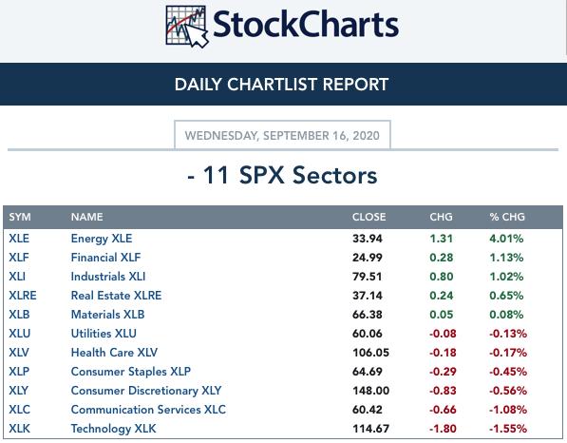
Task: Select the XLF symbol link
Action: (19, 258)
